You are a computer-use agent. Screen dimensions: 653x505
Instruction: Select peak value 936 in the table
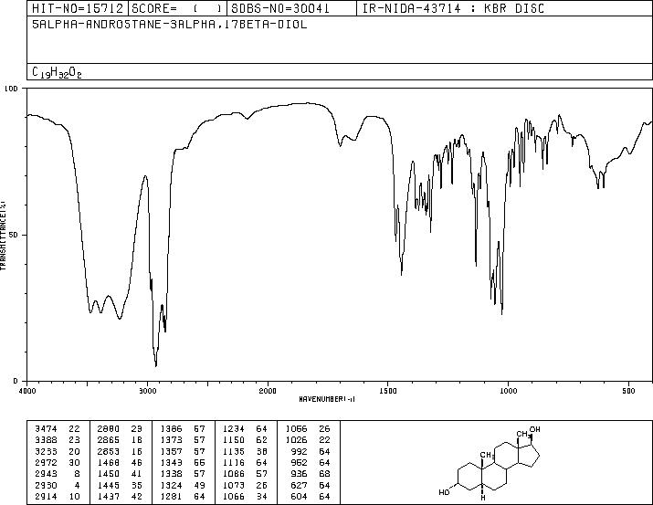point(300,474)
